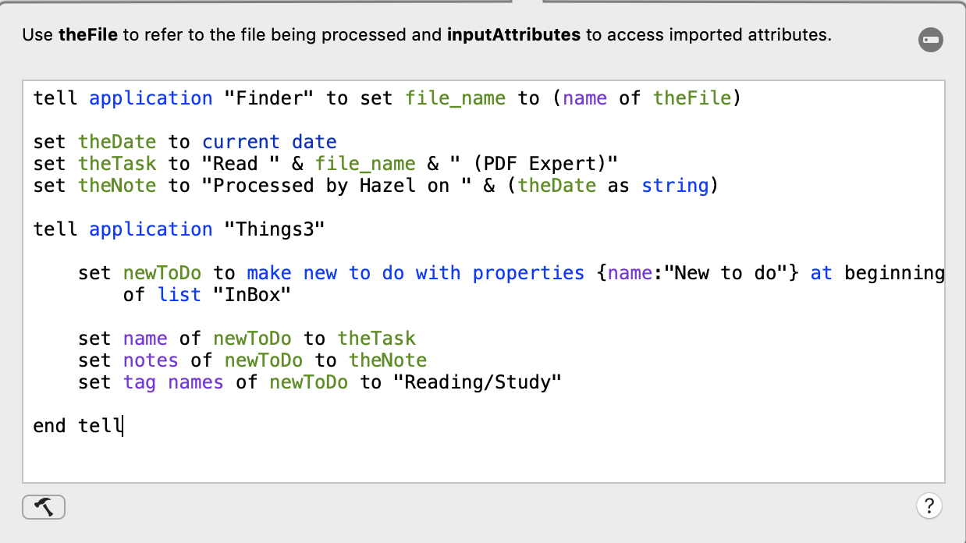This screenshot has width=966, height=543.
Task: Click "tag names" property in the script
Action: point(173,382)
